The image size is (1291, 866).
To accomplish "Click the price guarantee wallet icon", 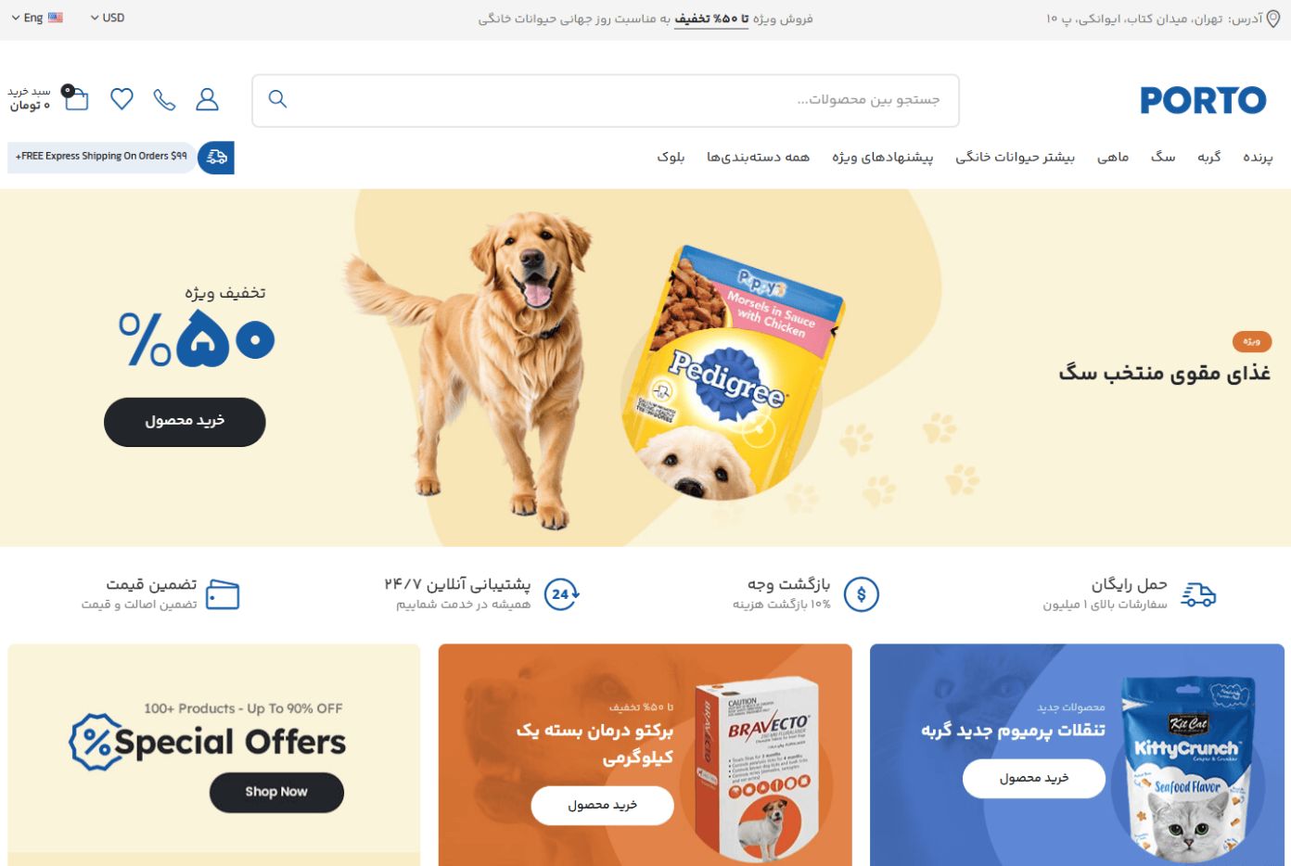I will [x=223, y=594].
